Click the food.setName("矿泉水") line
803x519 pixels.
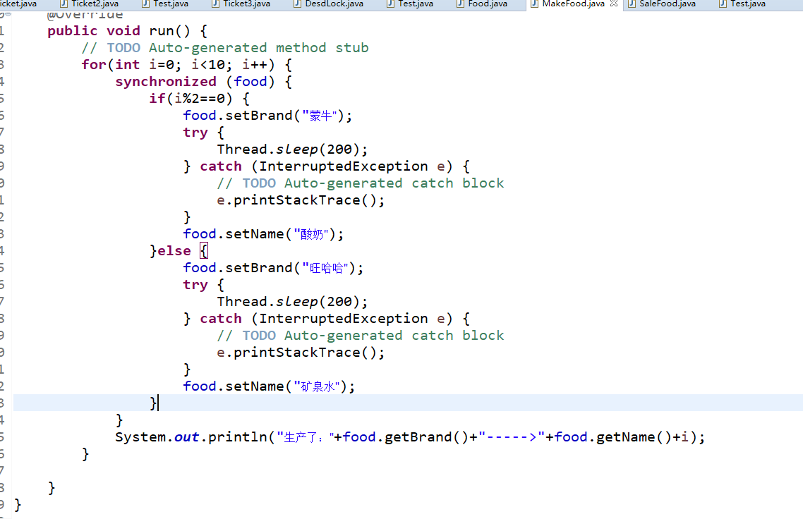tap(269, 386)
